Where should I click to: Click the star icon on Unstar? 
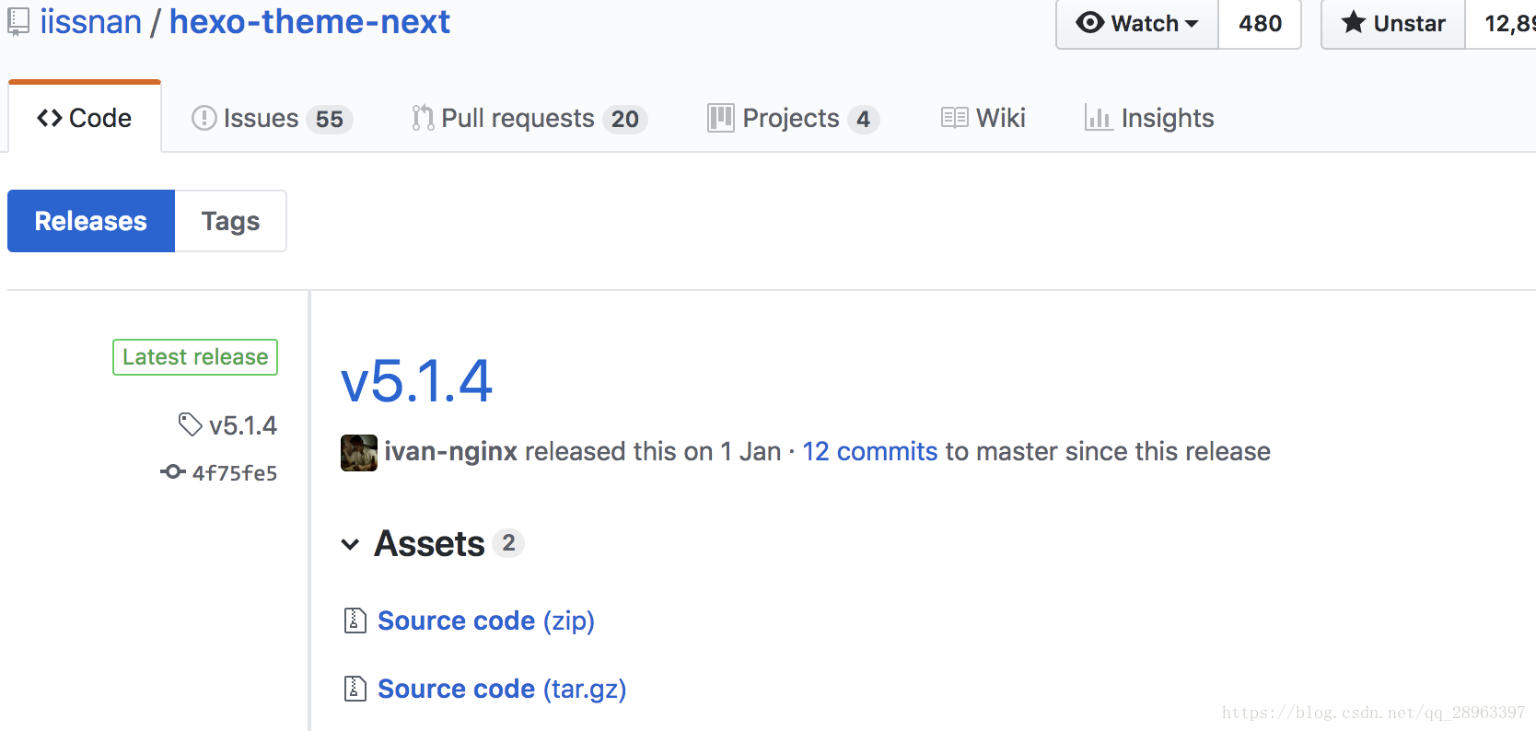tap(1353, 22)
